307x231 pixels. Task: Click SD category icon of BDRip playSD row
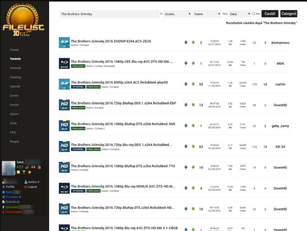click(64, 84)
